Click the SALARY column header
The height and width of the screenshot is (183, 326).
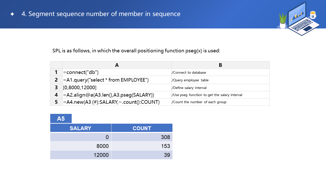[x=80, y=128]
